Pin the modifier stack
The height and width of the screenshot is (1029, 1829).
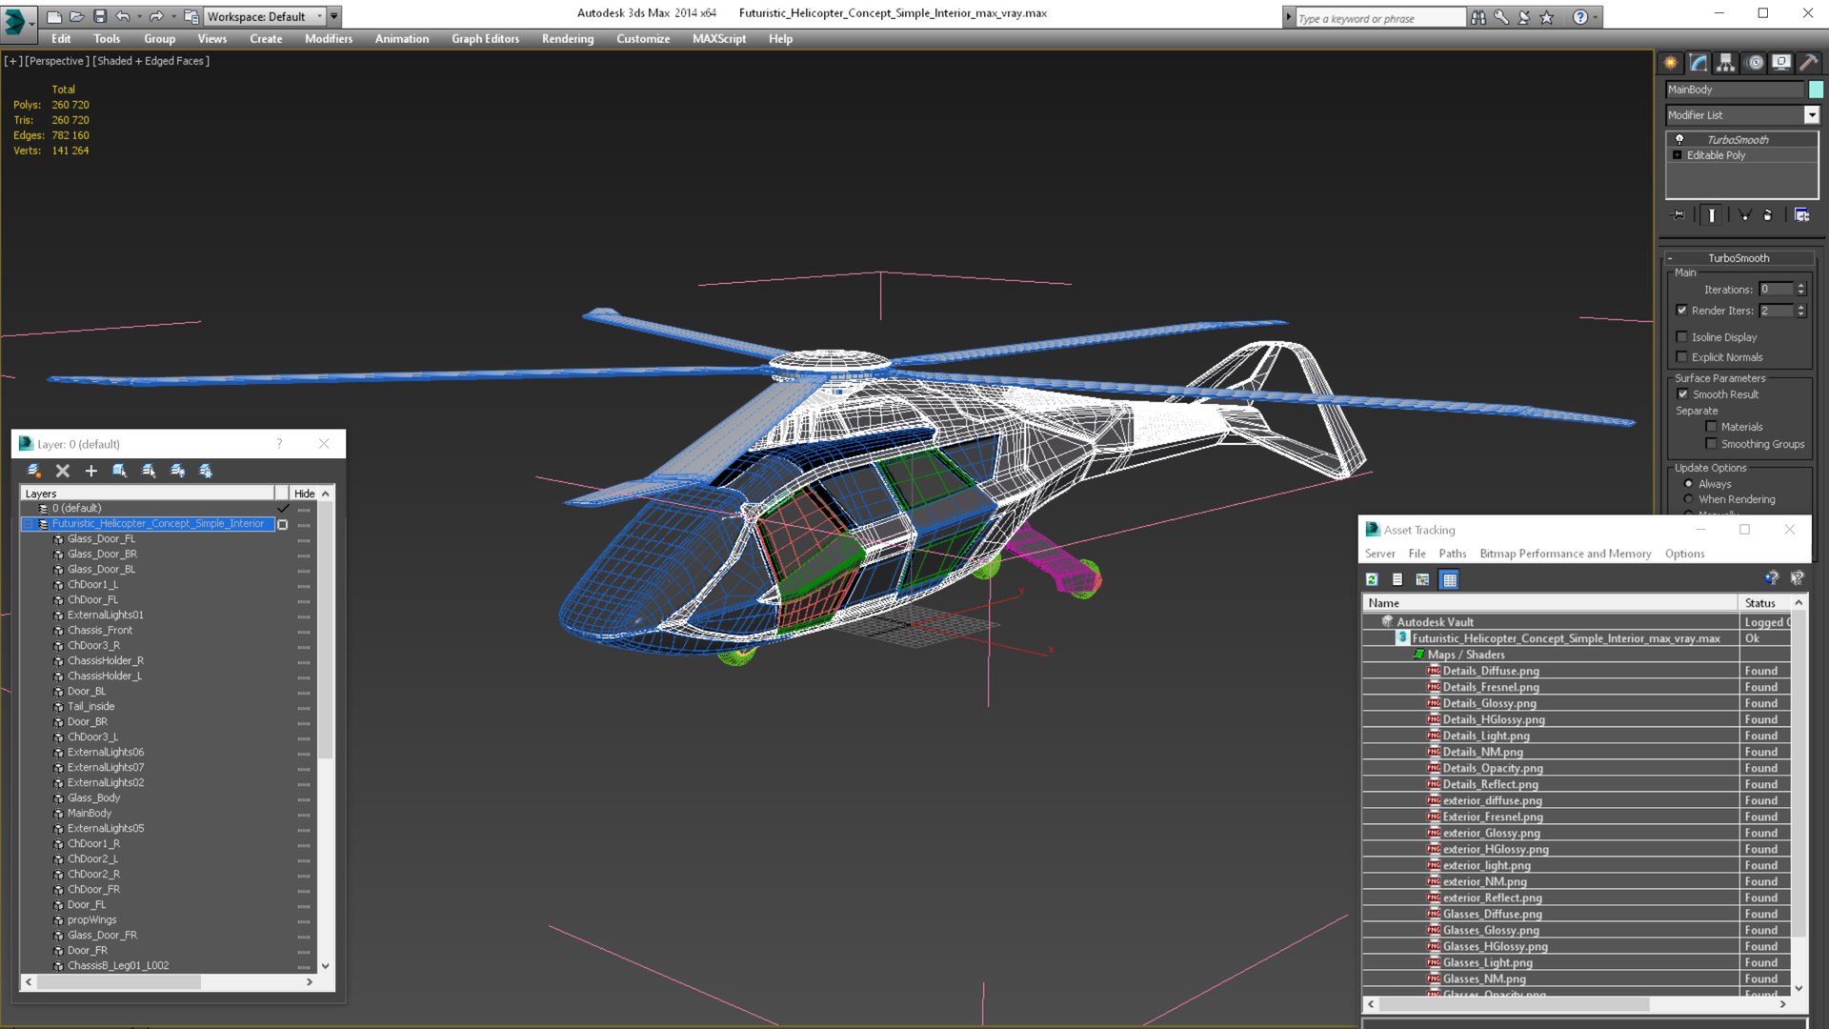[1678, 215]
